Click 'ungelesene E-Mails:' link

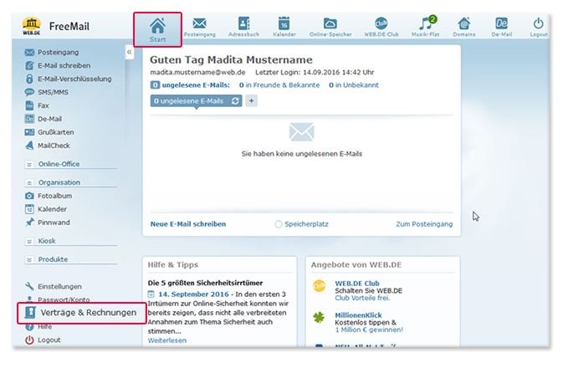click(x=196, y=85)
